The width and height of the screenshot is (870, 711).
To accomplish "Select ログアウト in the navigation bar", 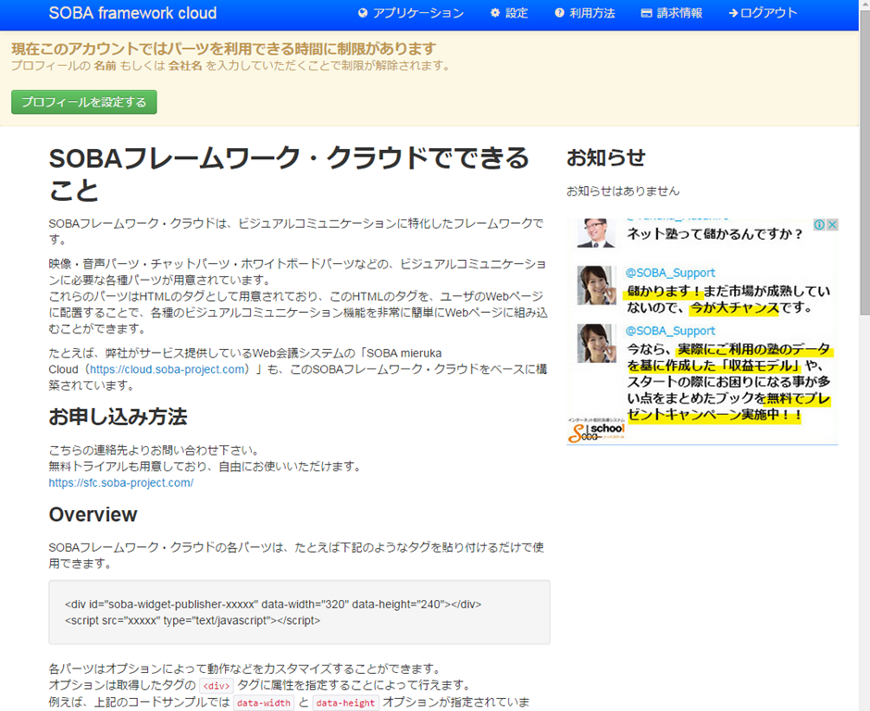I will coord(763,13).
